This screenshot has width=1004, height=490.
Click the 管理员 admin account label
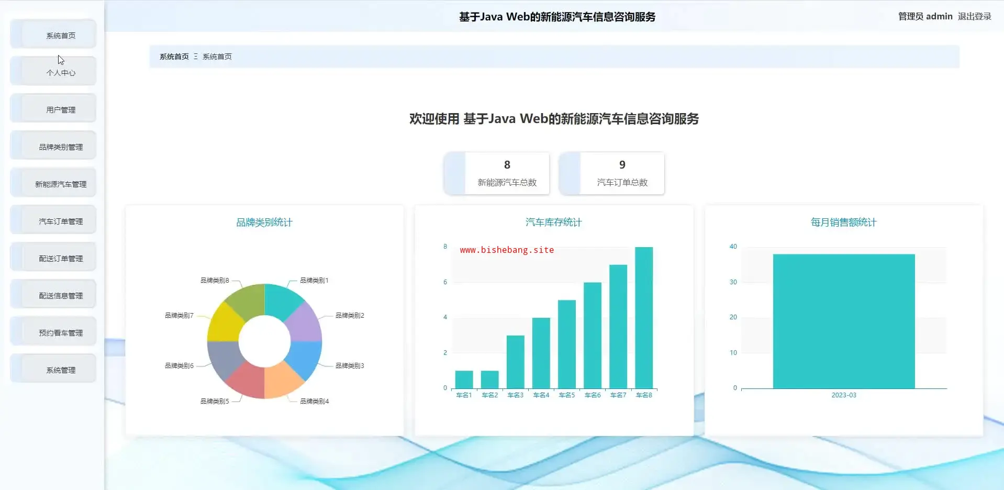coord(925,16)
